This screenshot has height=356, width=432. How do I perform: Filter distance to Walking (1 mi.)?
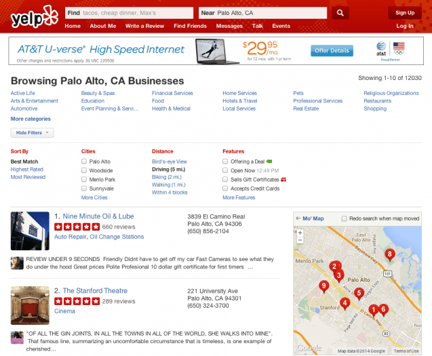[169, 185]
